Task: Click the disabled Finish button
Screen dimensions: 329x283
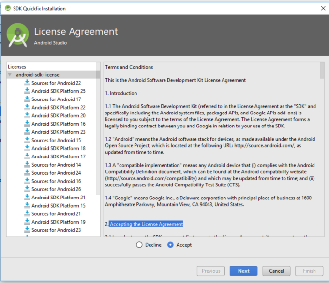Action: [x=309, y=271]
